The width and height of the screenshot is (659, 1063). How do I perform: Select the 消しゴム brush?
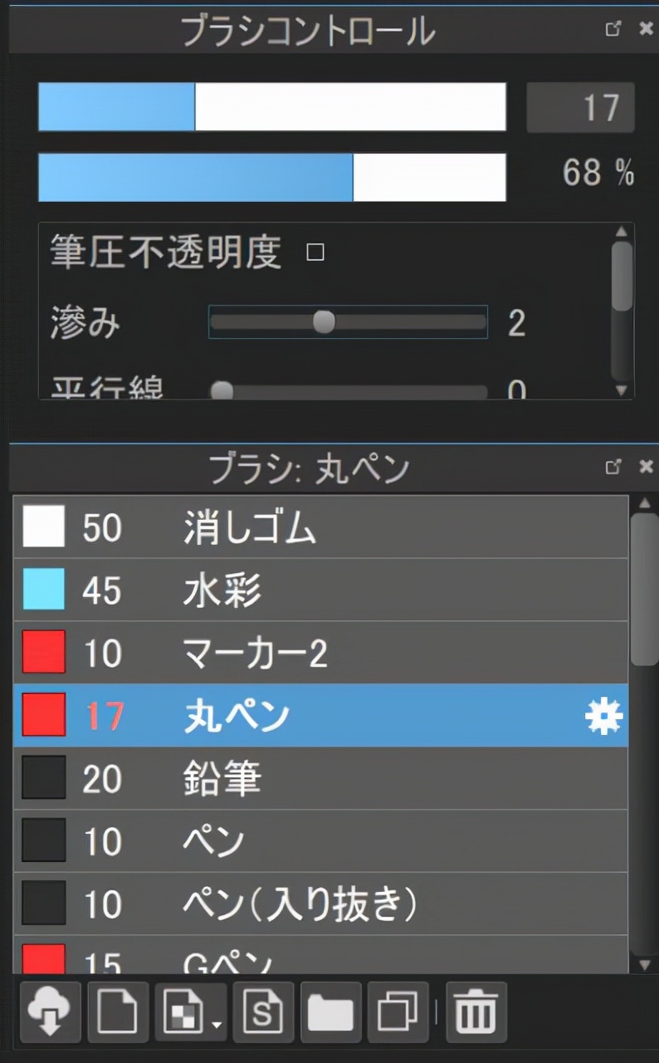(x=249, y=528)
